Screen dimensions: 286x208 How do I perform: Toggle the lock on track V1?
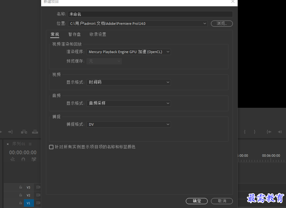tap(21, 203)
